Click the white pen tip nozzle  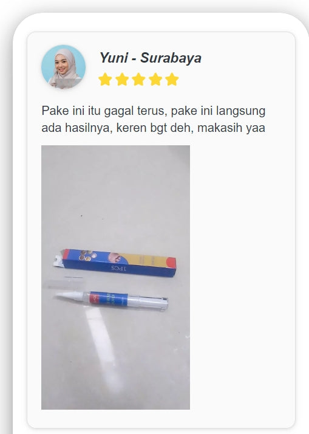69,295
